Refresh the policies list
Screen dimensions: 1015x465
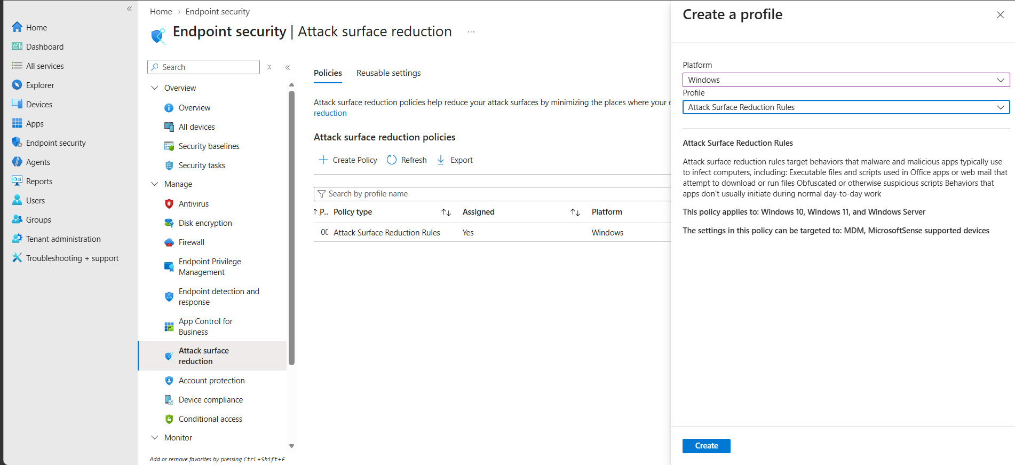[x=407, y=160]
